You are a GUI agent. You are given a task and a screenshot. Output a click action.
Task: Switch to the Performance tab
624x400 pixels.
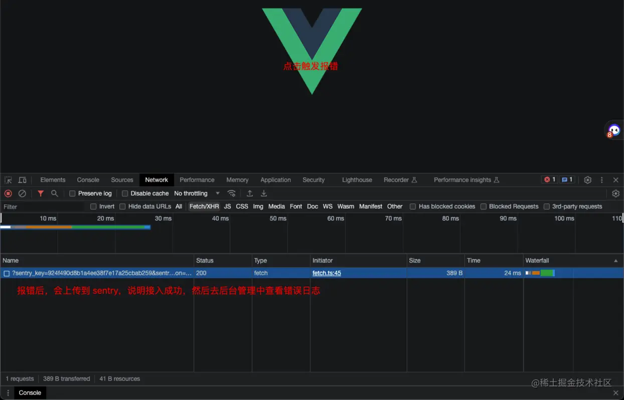click(x=197, y=180)
